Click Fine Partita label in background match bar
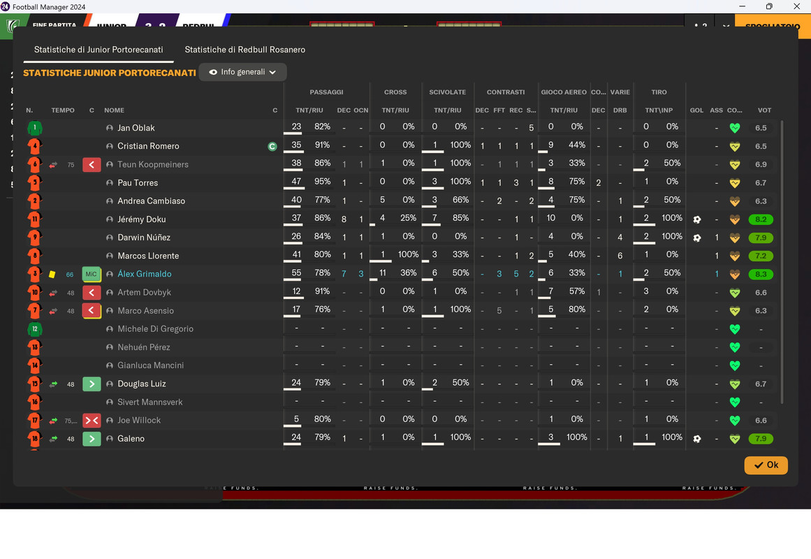 (x=54, y=25)
